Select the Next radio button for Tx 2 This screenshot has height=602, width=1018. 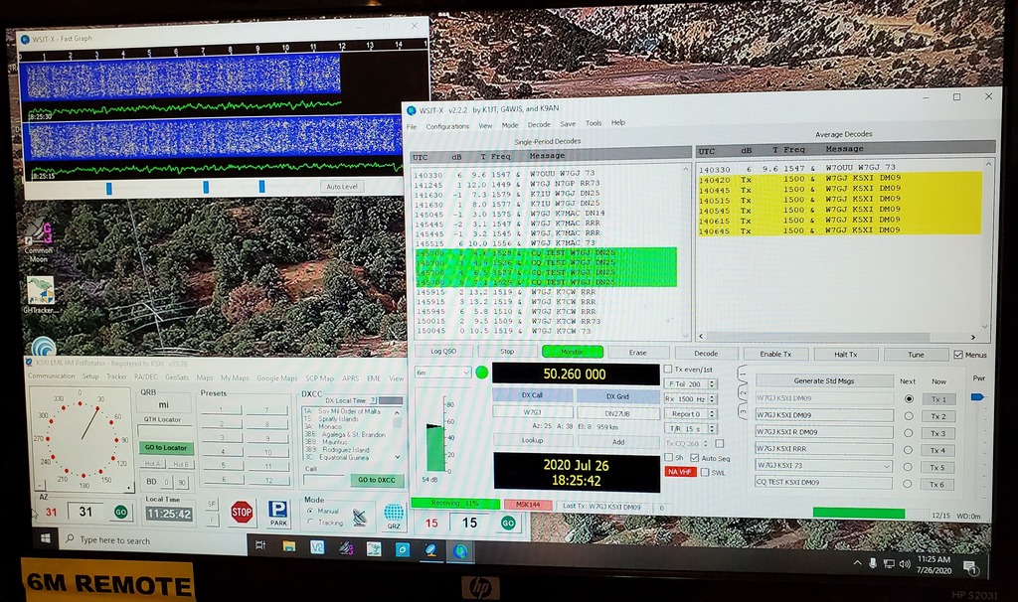[909, 416]
